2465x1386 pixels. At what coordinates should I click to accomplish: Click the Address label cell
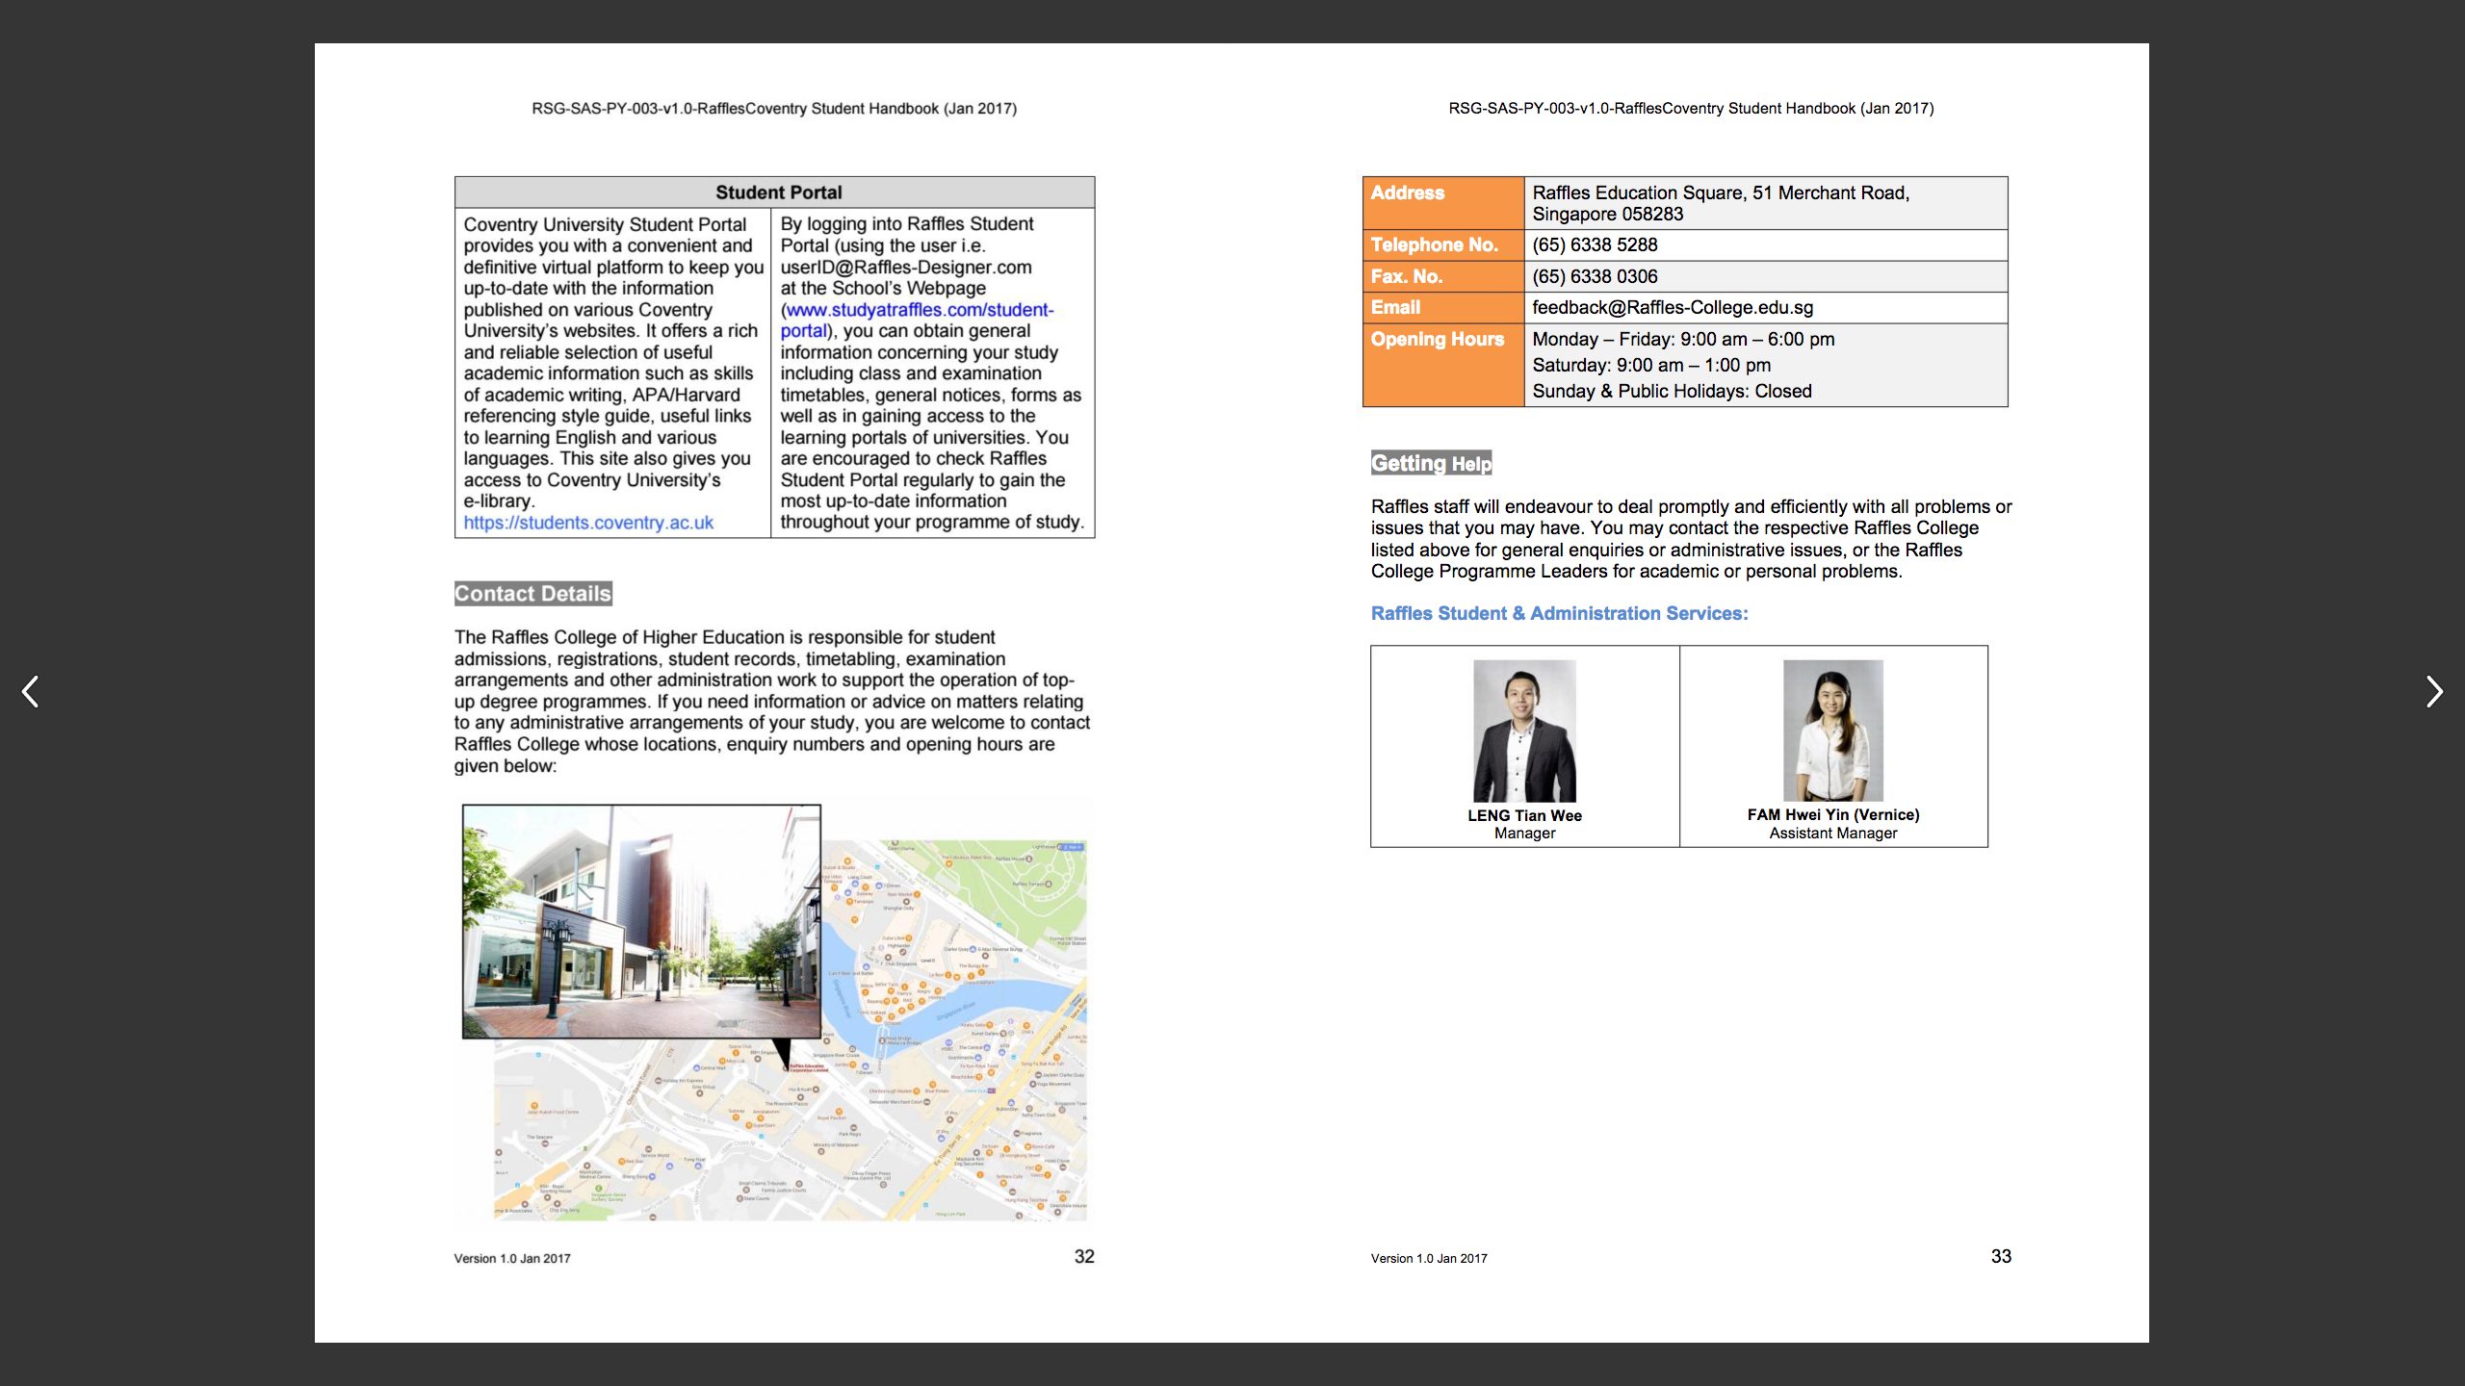(1407, 193)
